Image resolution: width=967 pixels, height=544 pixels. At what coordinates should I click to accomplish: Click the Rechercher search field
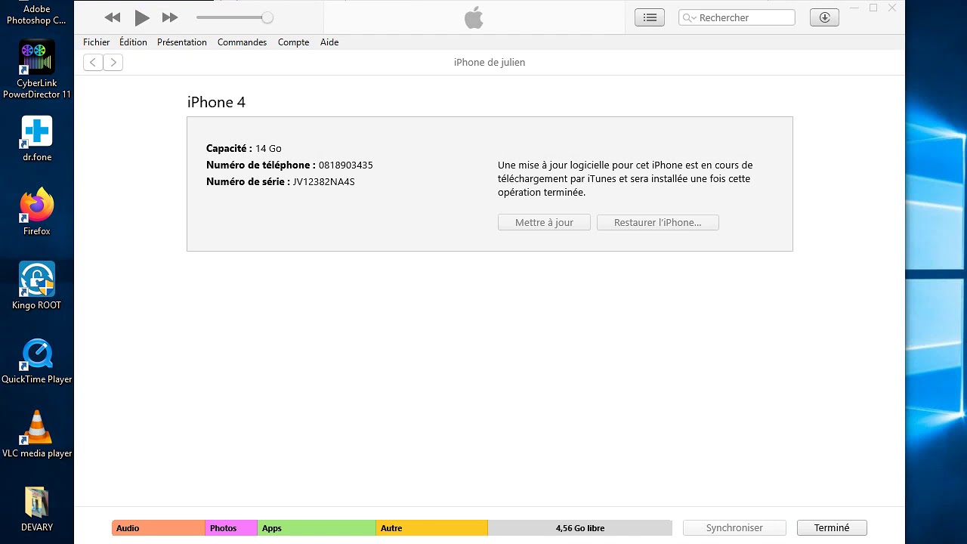(x=737, y=17)
